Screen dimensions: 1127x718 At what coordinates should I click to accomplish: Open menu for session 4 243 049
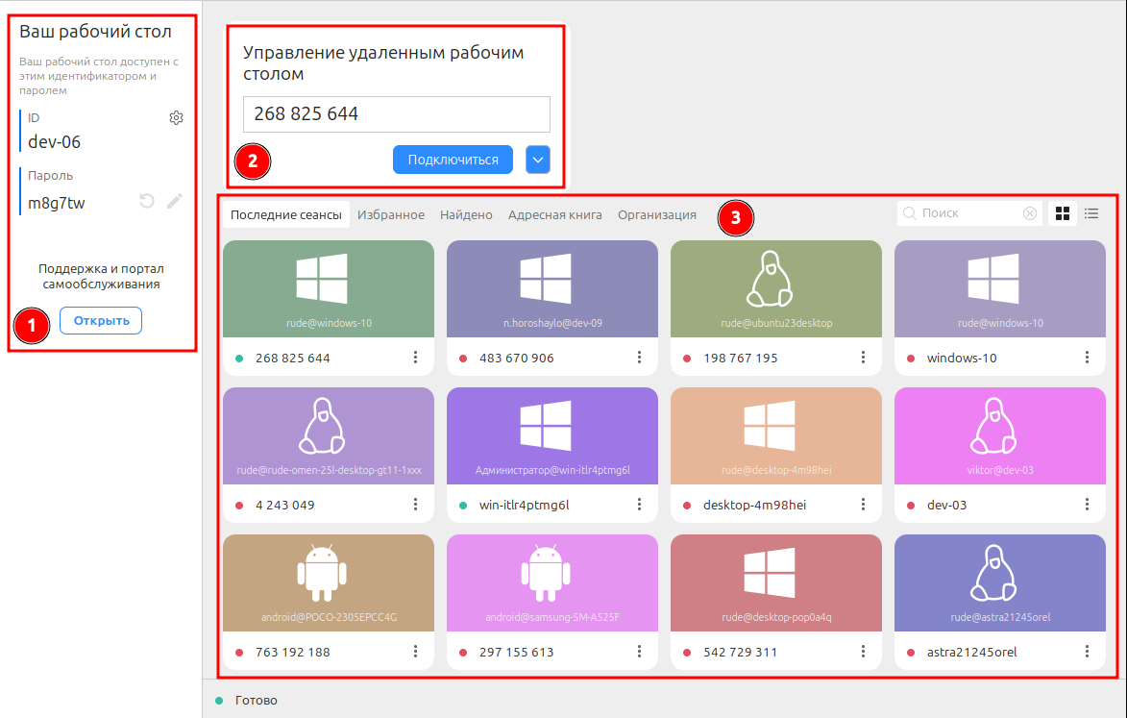[x=415, y=505]
